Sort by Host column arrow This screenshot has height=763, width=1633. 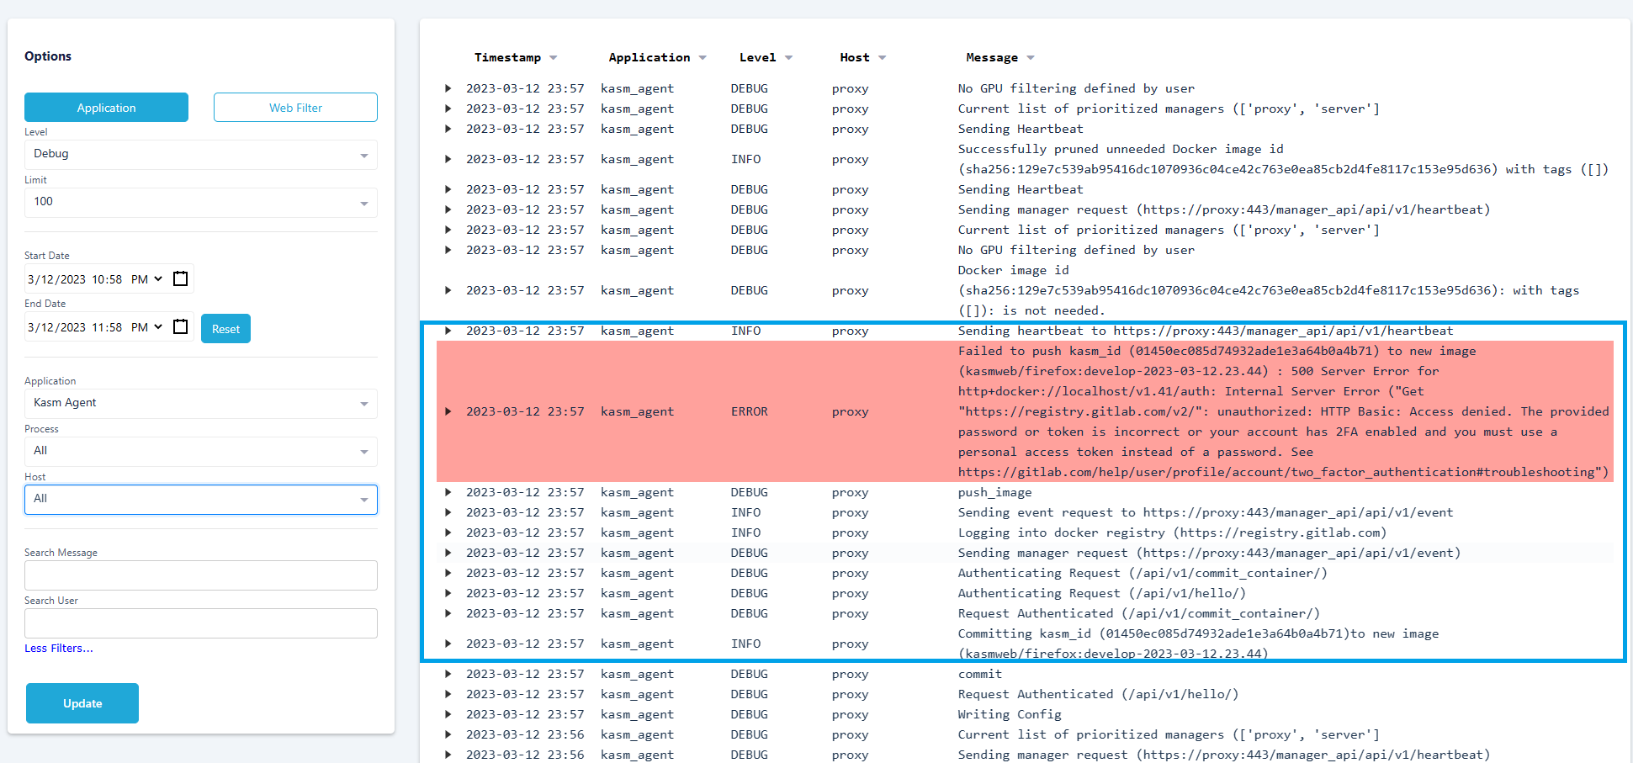point(882,58)
